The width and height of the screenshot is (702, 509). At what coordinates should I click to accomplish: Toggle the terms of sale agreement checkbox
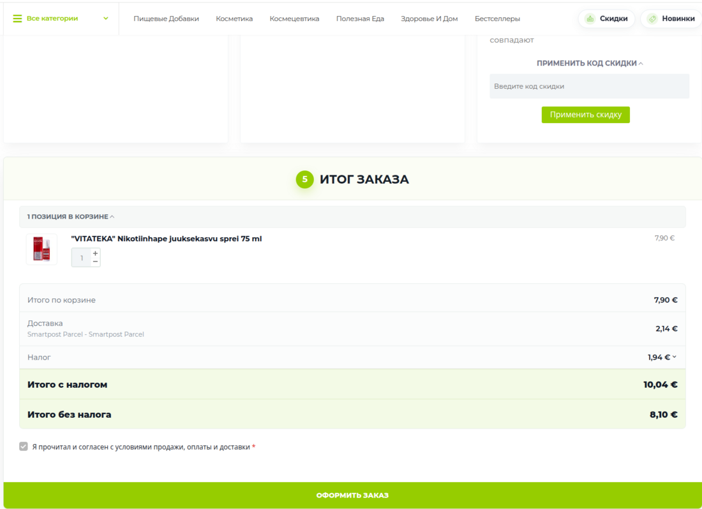coord(23,446)
